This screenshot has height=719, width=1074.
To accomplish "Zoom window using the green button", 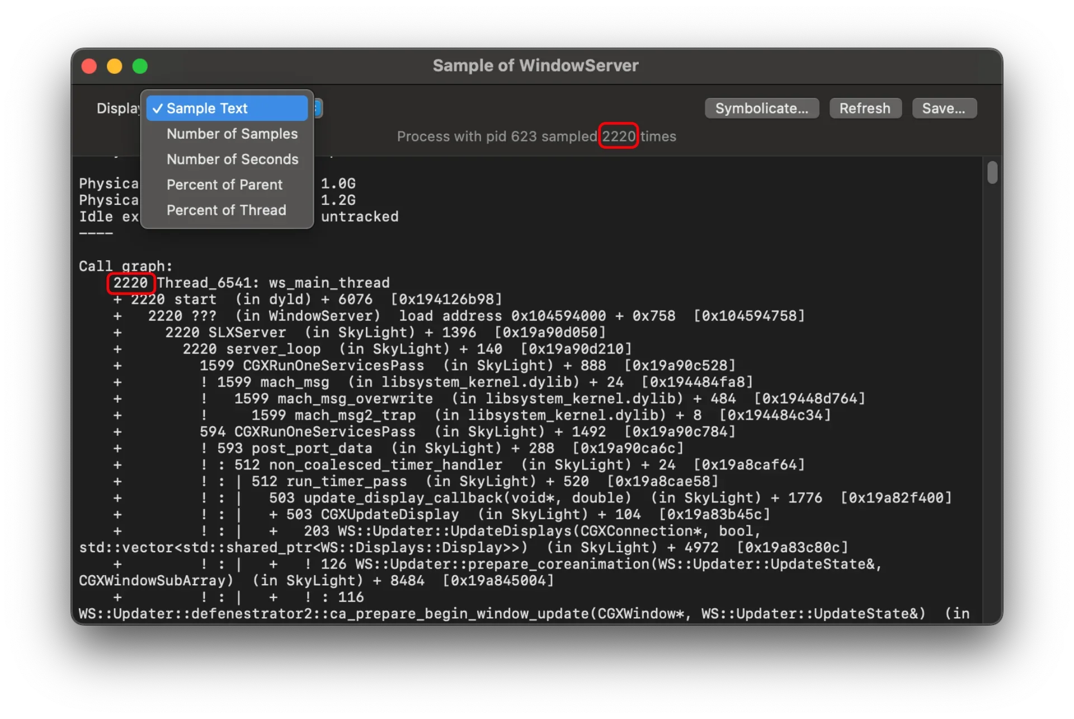I will (x=140, y=66).
